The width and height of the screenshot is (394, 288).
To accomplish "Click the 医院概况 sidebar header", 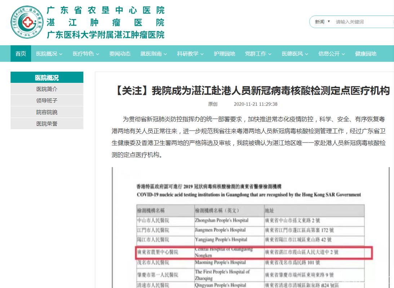I will point(47,77).
